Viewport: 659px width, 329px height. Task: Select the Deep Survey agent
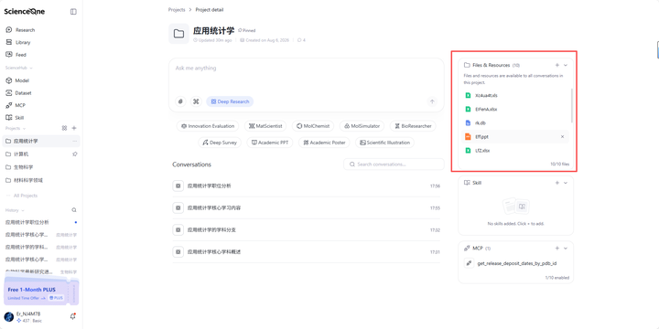[220, 143]
